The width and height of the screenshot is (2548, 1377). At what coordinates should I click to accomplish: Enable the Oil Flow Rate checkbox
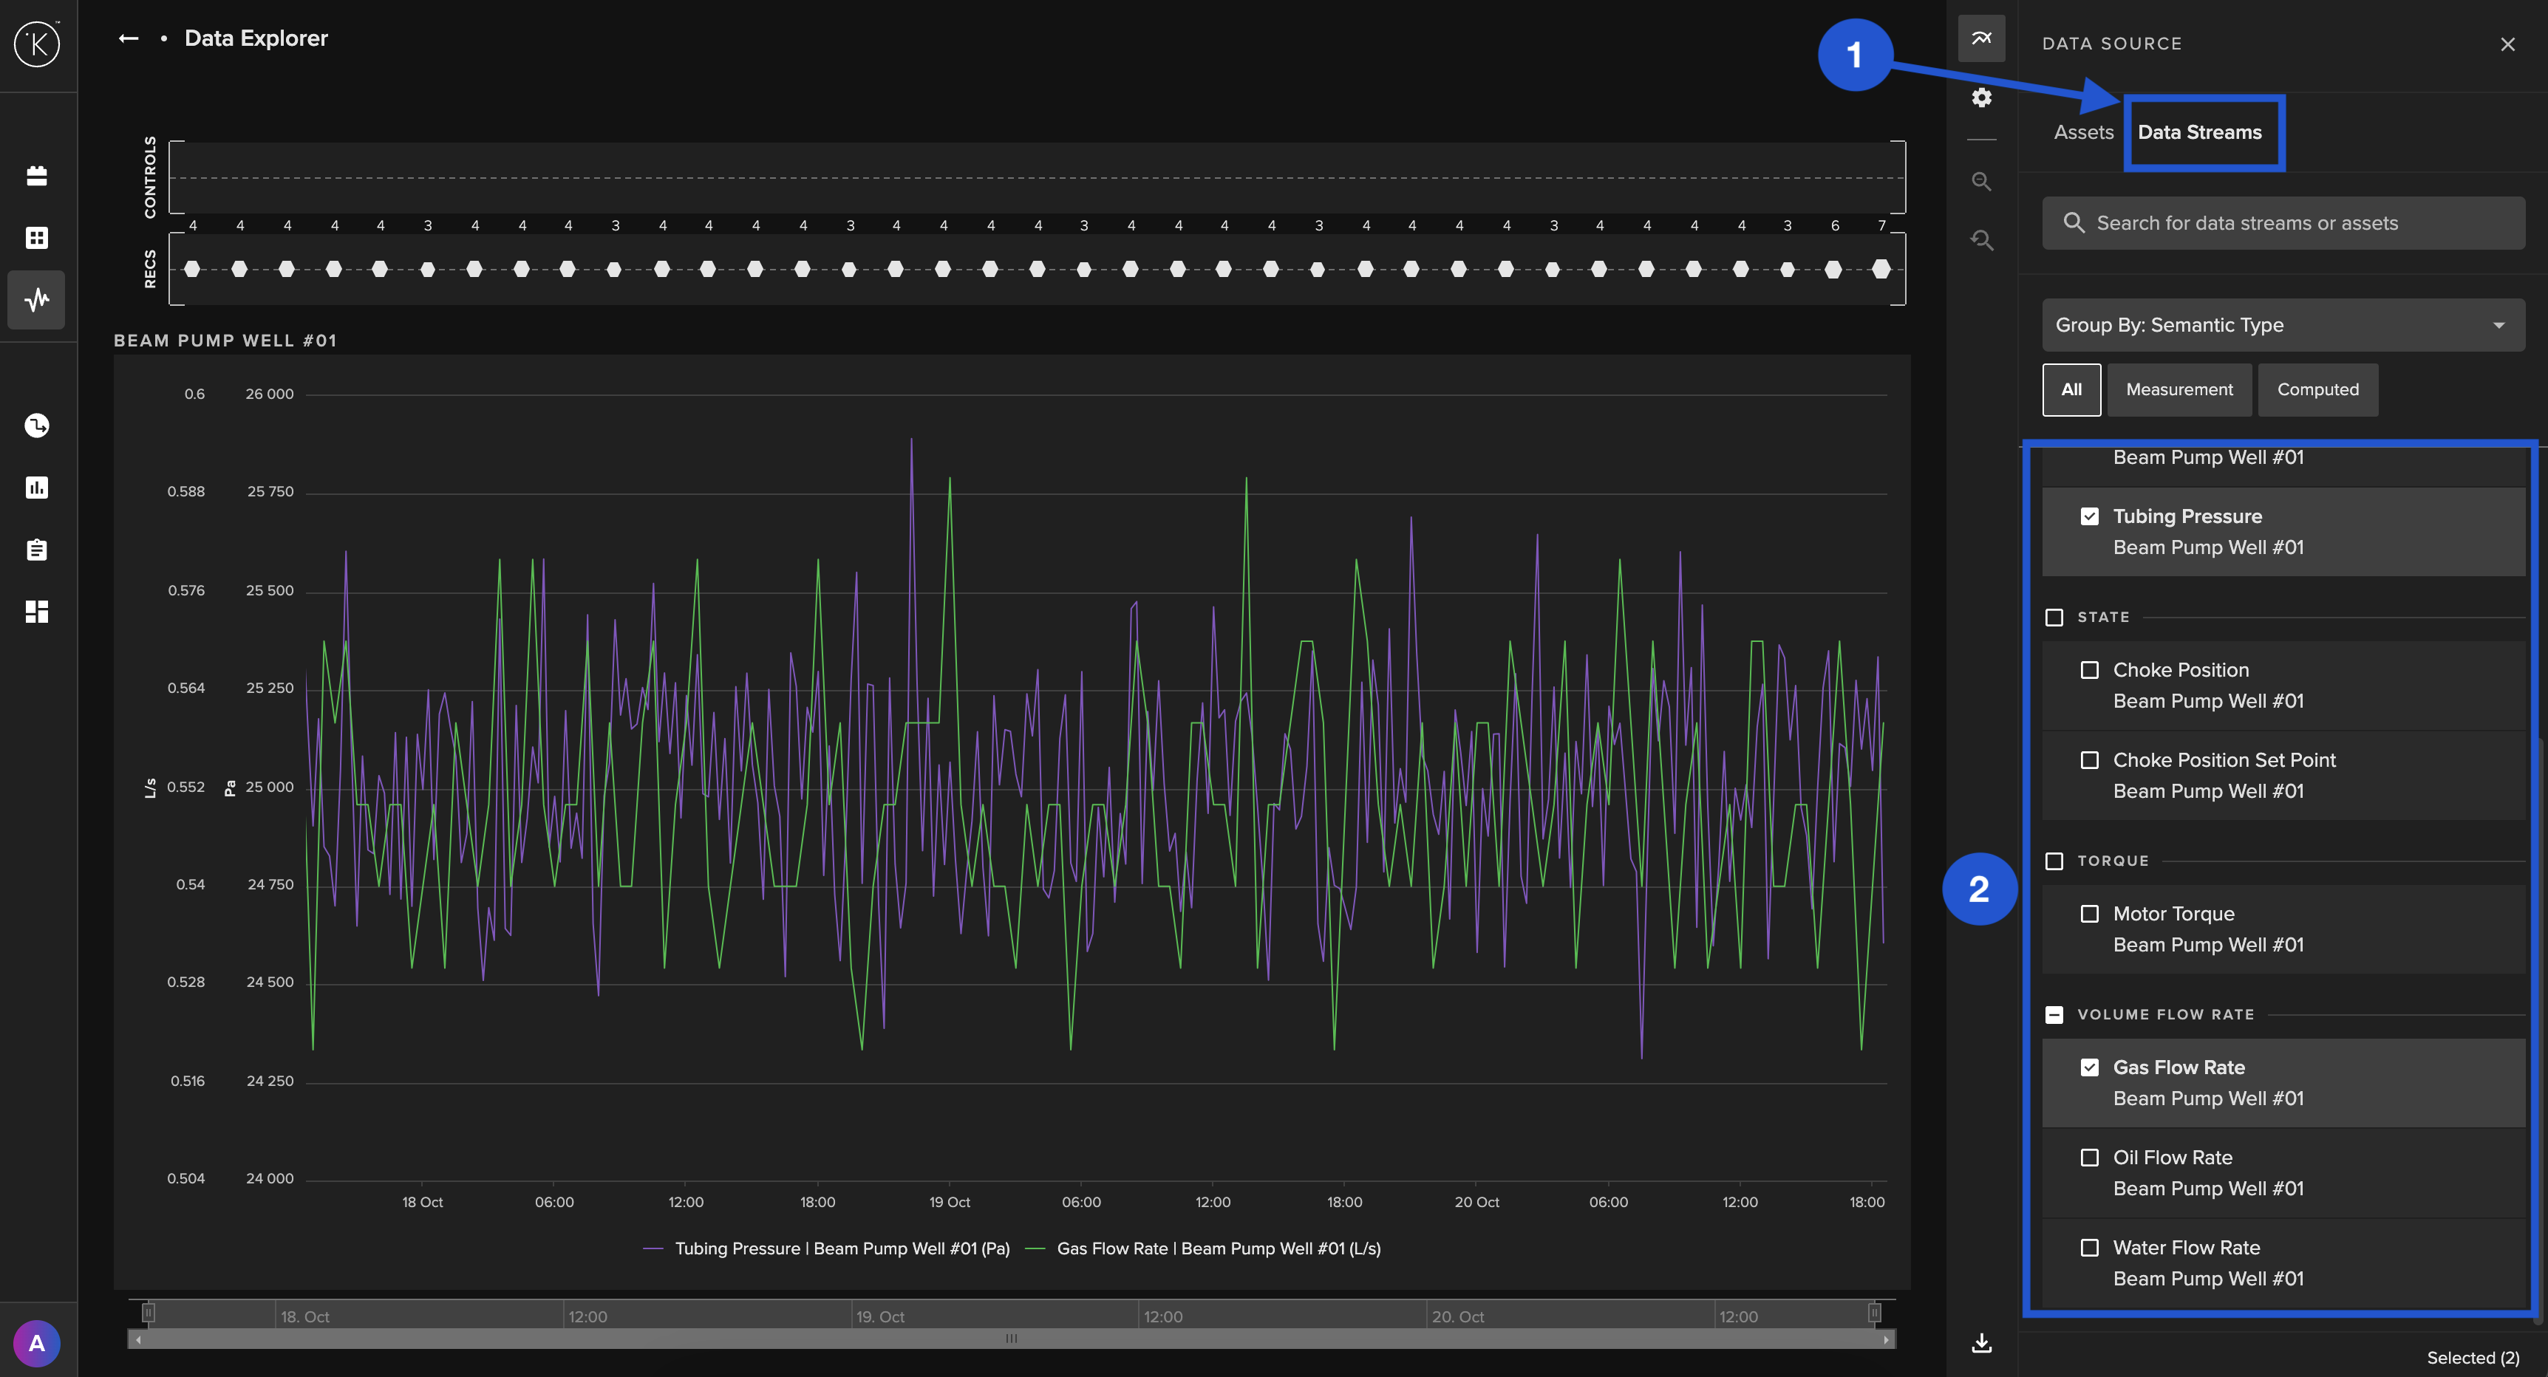[2089, 1157]
